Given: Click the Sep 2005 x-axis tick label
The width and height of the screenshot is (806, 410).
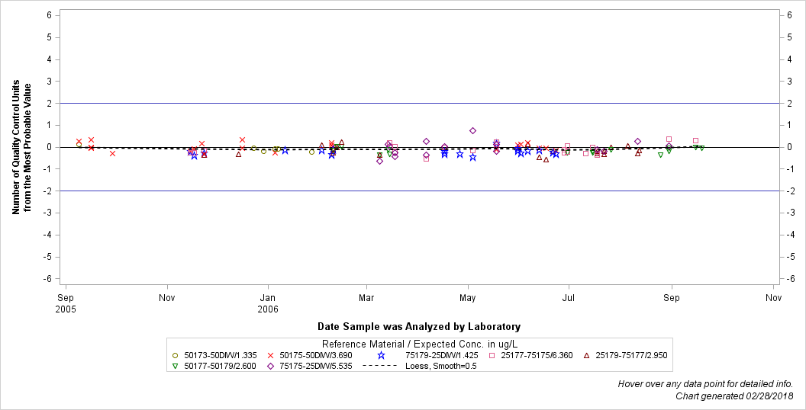Looking at the screenshot, I should click(66, 303).
